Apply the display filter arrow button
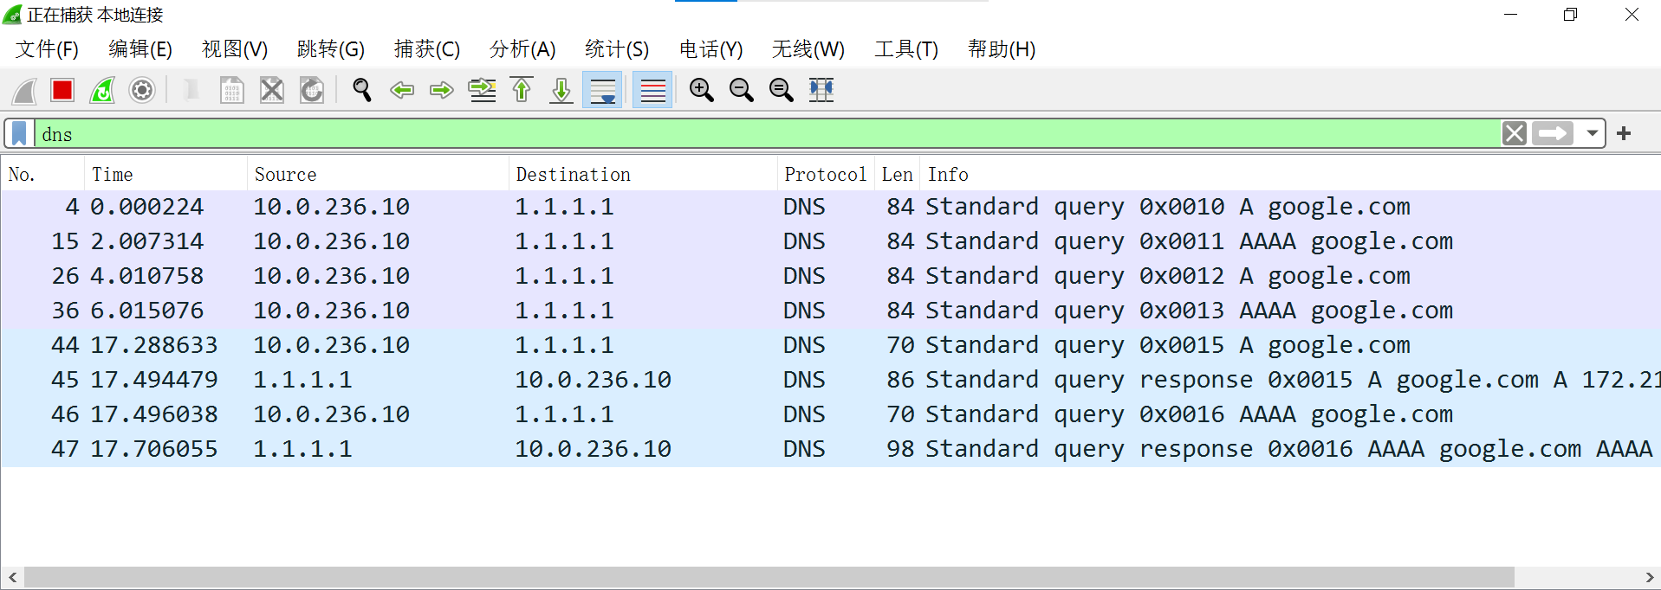 [x=1553, y=133]
